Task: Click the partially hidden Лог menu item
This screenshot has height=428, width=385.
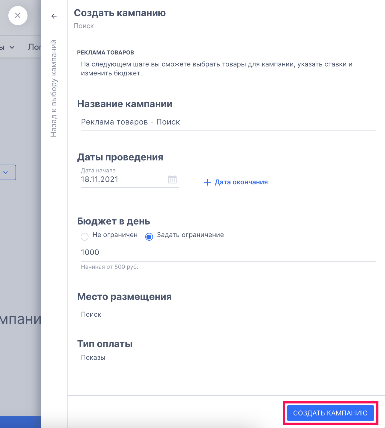Action: [x=34, y=47]
